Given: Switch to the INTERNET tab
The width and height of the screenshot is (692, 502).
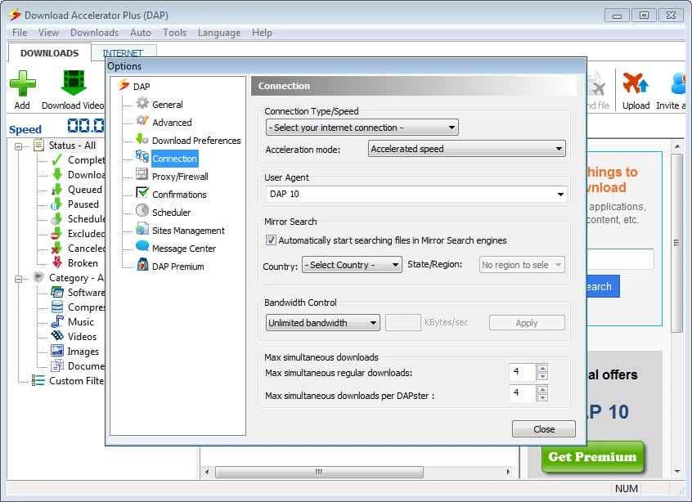Looking at the screenshot, I should (122, 53).
